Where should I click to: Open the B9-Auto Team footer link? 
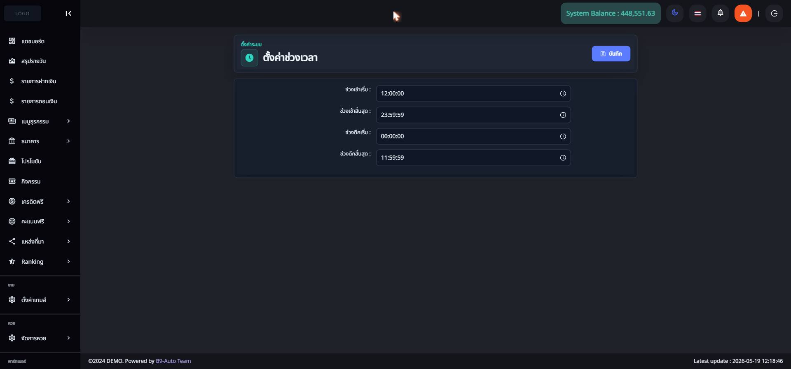[173, 361]
